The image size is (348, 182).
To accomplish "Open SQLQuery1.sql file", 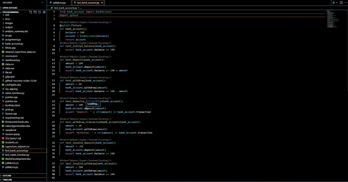I will click(x=13, y=138).
